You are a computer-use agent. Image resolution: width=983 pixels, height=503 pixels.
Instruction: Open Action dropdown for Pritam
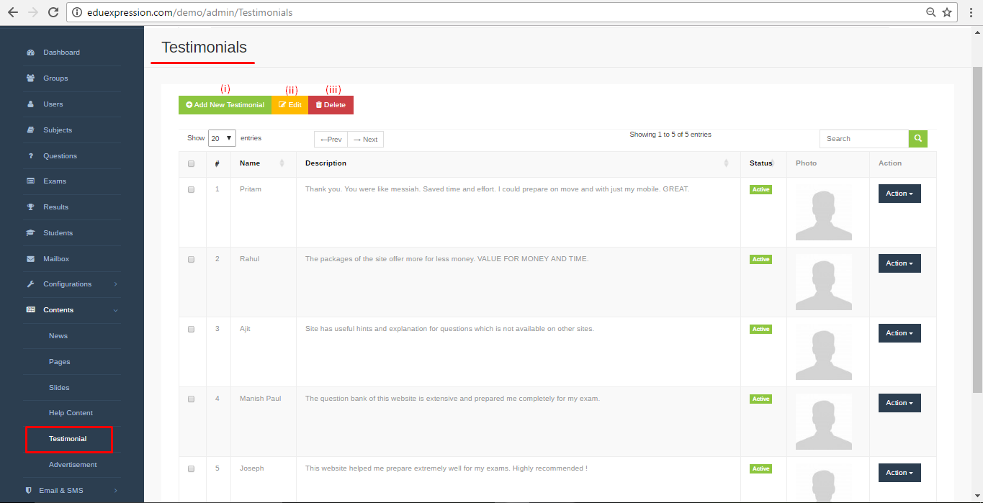[899, 194]
